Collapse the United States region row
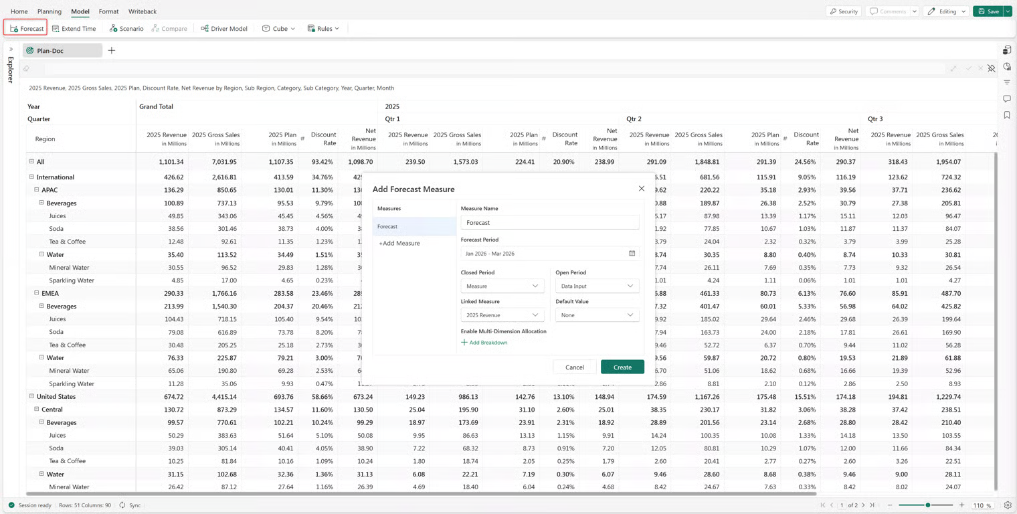The width and height of the screenshot is (1017, 514). pos(31,396)
